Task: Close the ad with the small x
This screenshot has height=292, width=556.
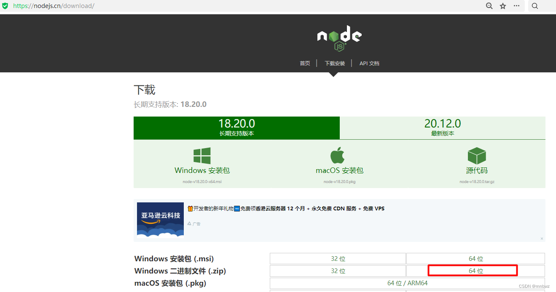Action: (x=542, y=239)
